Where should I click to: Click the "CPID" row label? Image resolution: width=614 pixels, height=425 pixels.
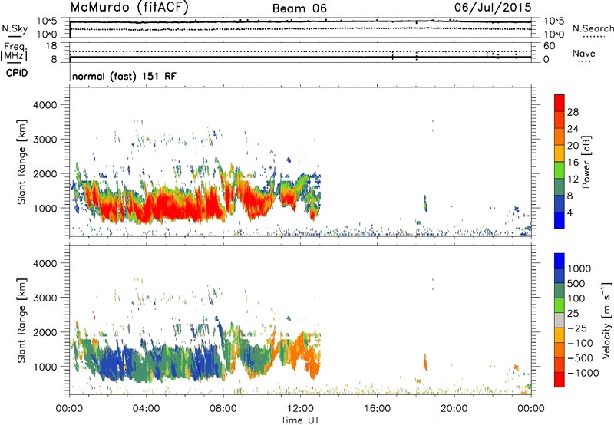click(x=17, y=73)
